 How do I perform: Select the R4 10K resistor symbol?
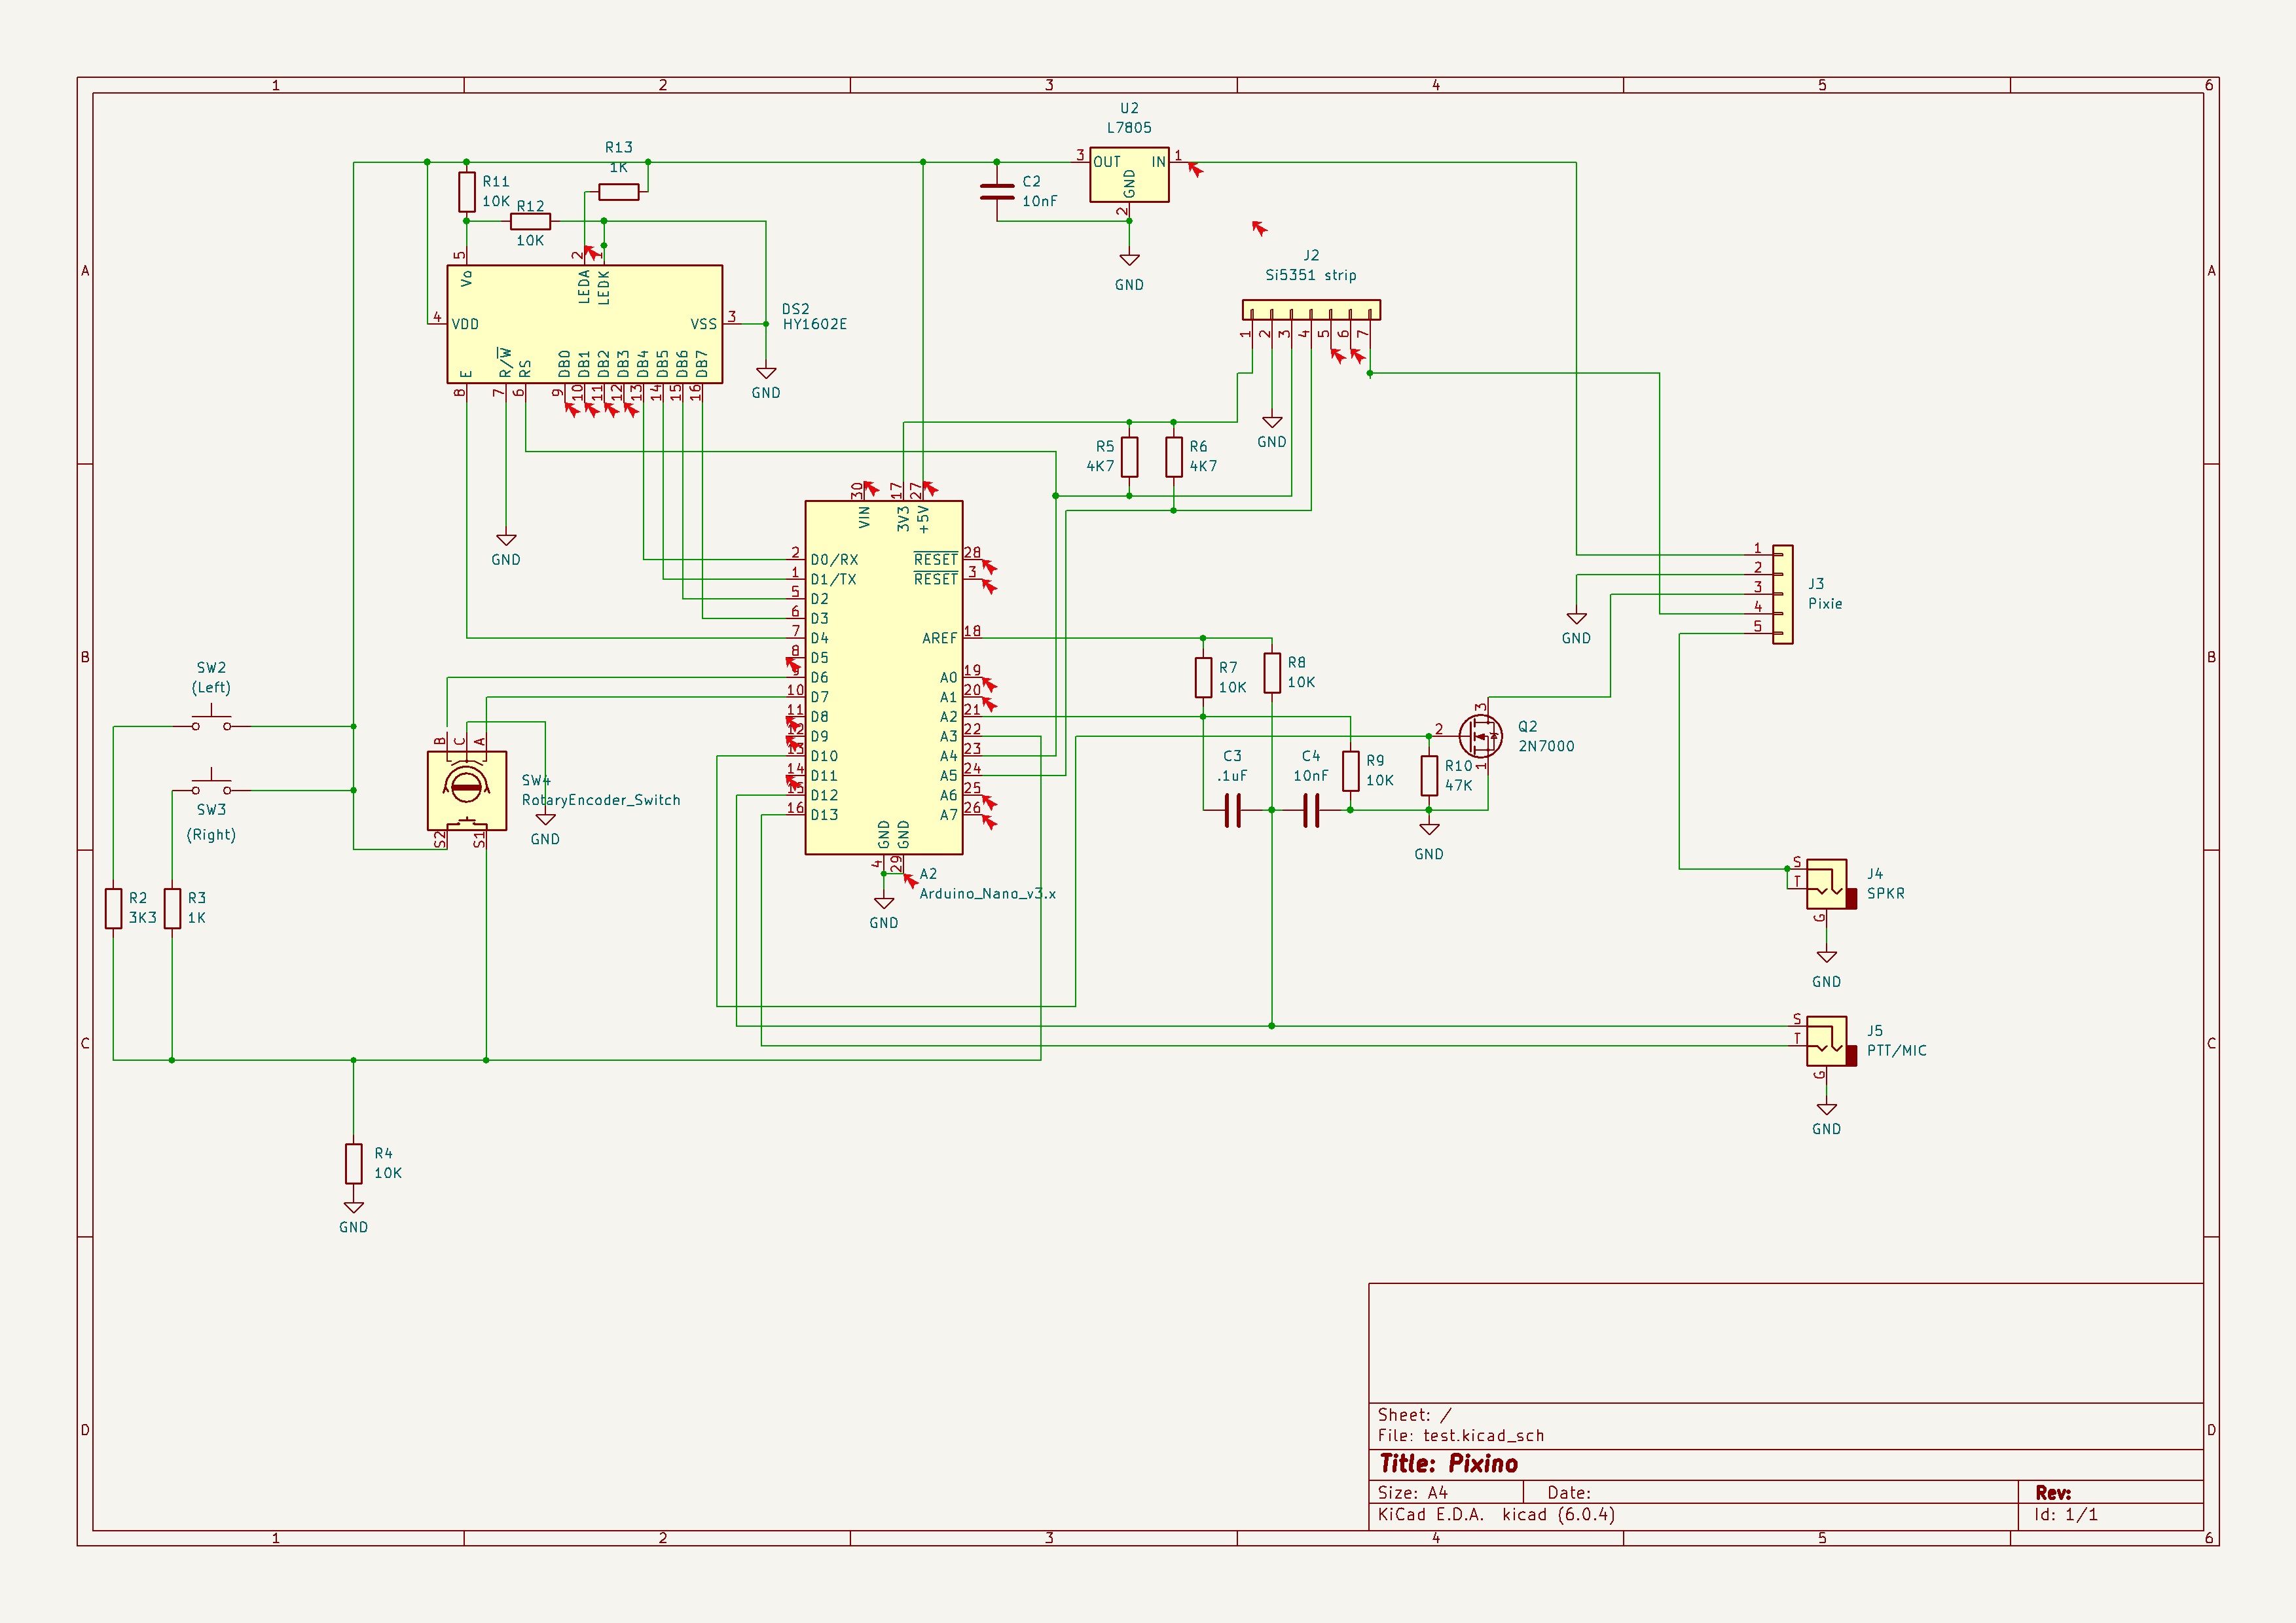[353, 1164]
